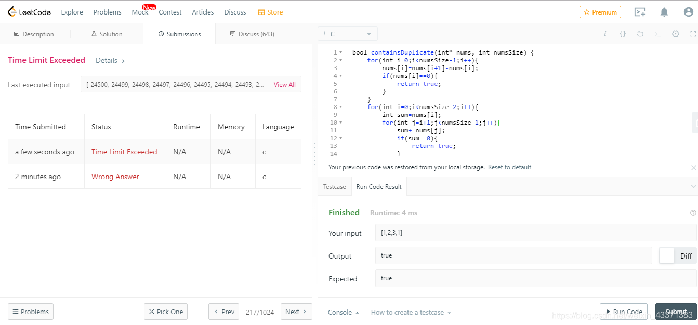Open the Contest page

coord(170,12)
